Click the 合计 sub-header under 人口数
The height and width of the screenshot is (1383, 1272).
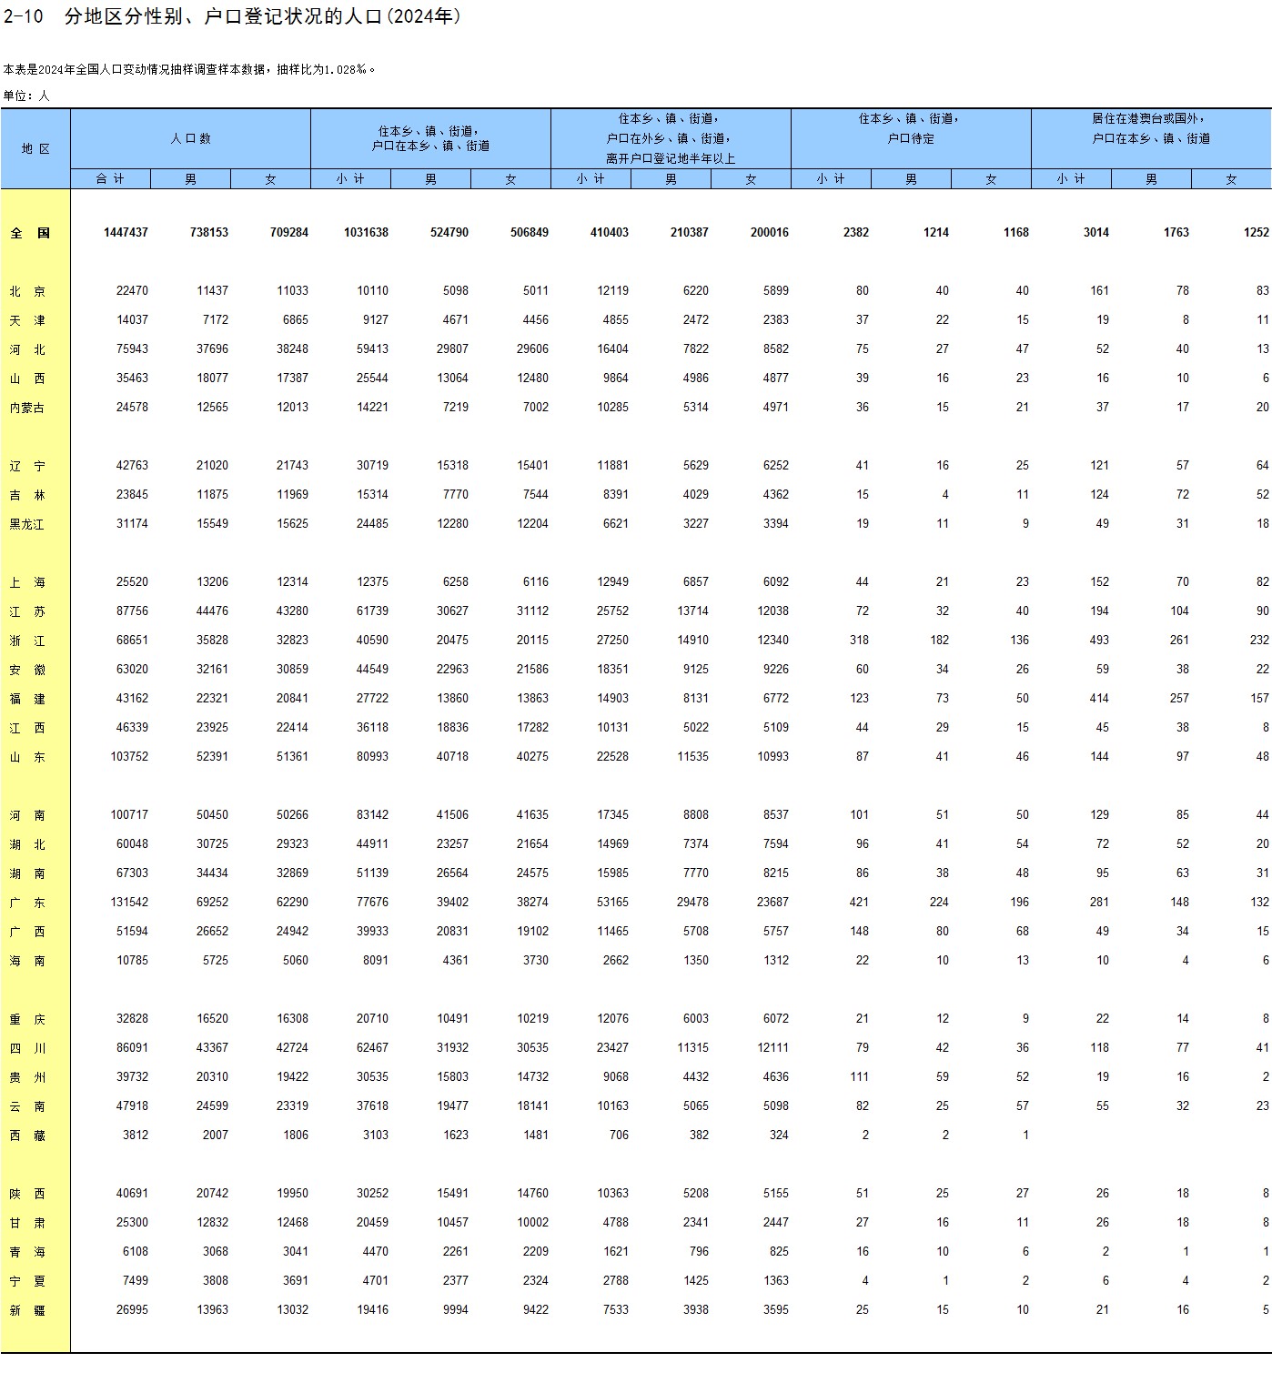coord(110,179)
